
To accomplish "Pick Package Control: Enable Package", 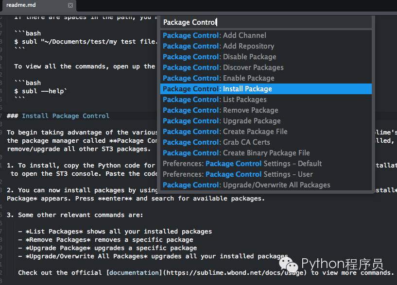I will click(x=266, y=78).
